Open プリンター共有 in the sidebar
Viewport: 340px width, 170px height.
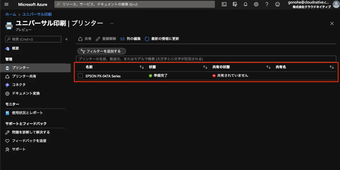tap(24, 76)
